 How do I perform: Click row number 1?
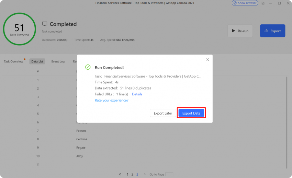click(38, 80)
